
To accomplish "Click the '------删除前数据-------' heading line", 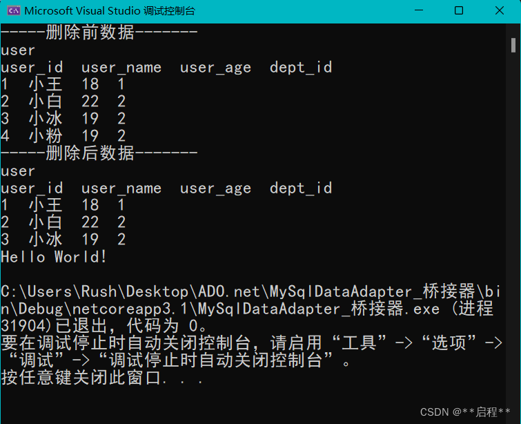I will [99, 32].
